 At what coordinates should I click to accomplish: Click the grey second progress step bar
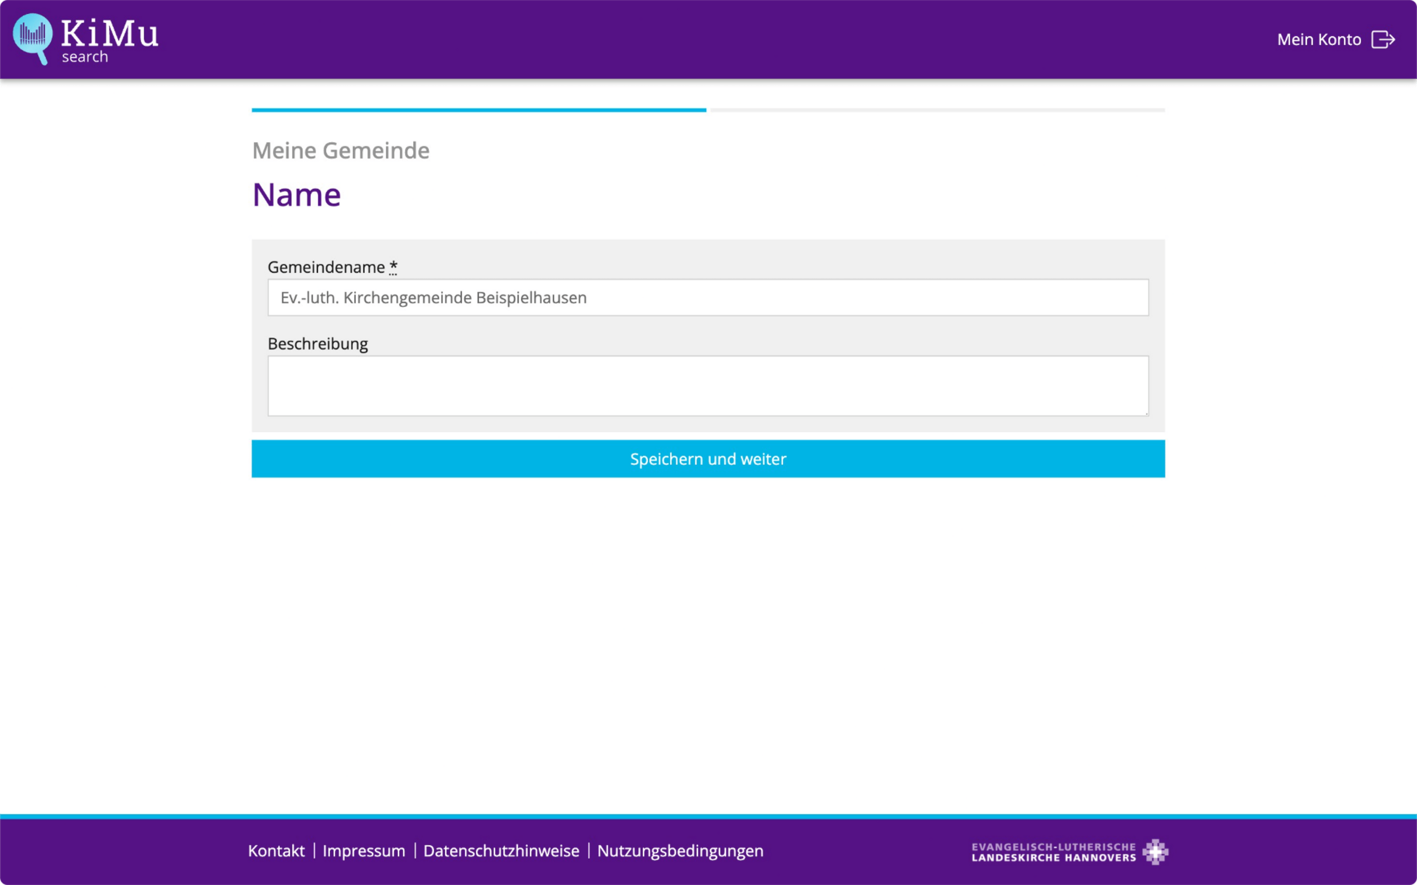937,110
